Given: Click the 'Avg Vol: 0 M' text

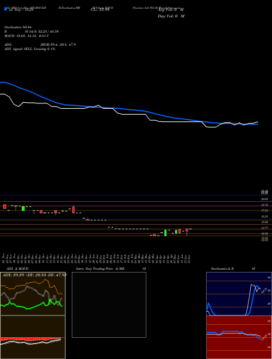Looking at the screenshot, I should pos(171,10).
